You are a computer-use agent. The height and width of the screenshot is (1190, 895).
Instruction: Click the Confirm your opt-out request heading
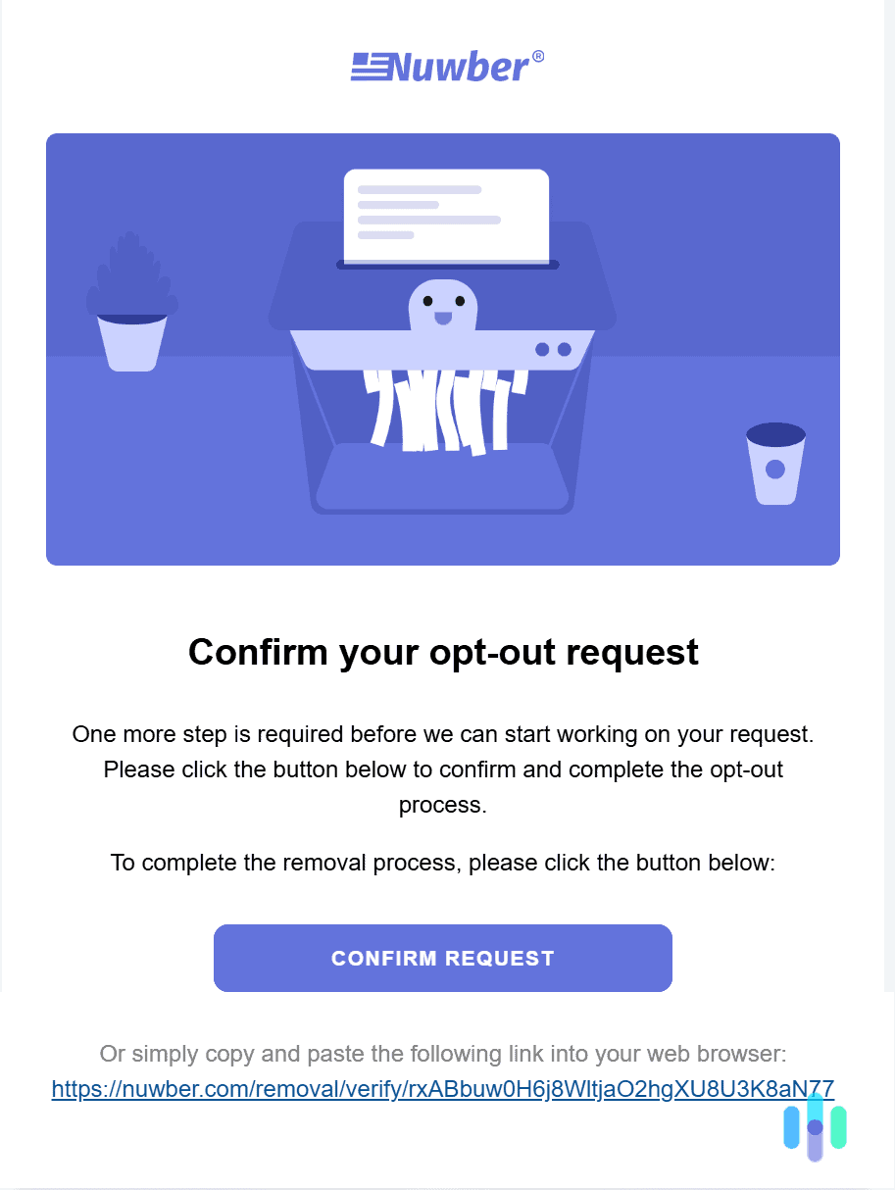click(443, 652)
